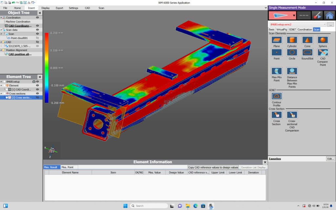Click Copy CAD reference values to design values
This screenshot has width=336, height=210.
[213, 167]
